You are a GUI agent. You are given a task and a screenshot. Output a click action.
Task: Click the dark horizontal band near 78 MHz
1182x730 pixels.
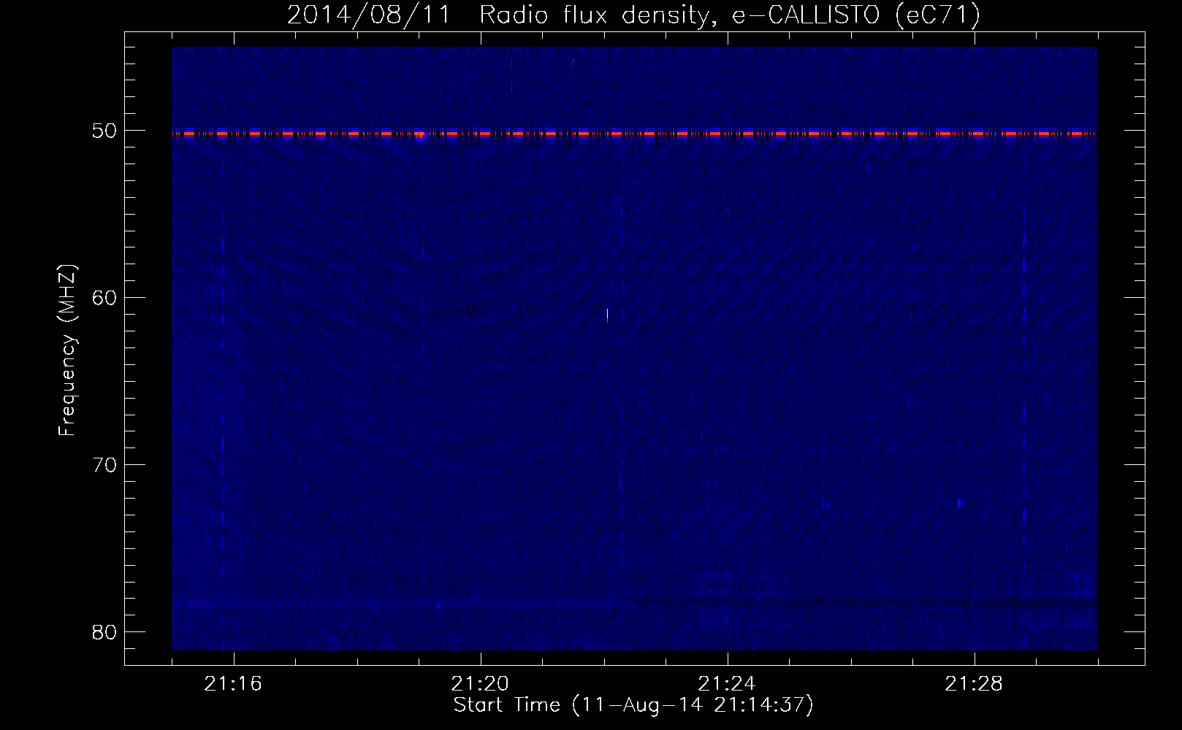coord(866,602)
